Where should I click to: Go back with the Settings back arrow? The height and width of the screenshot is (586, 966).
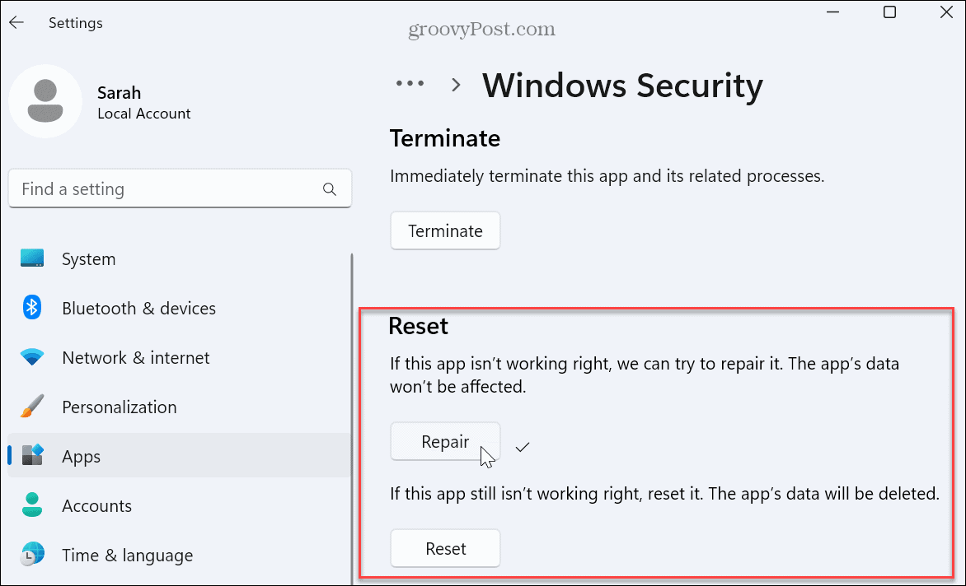click(x=16, y=23)
